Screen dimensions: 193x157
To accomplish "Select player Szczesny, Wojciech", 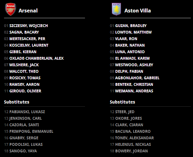I will point(29,26).
